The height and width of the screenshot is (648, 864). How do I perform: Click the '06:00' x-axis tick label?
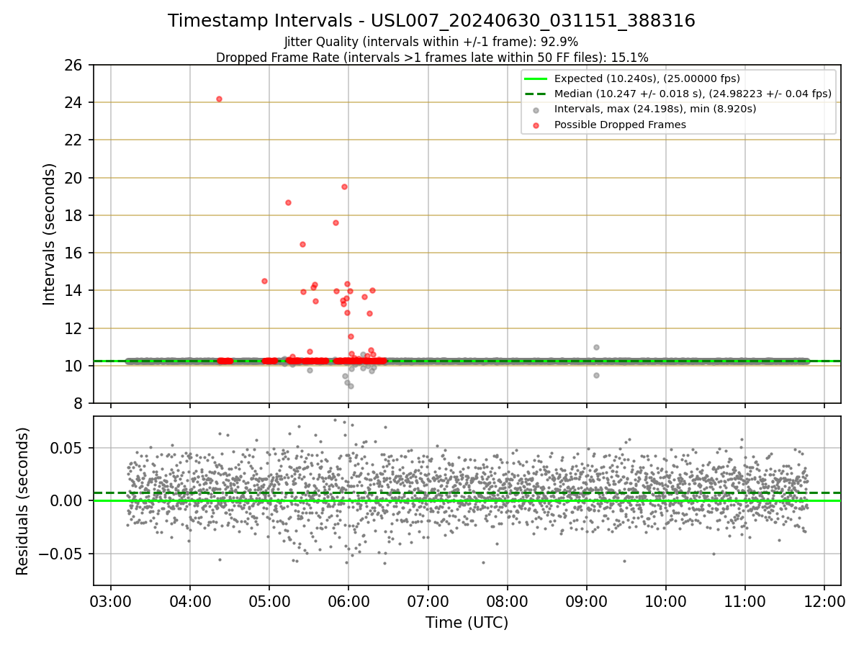(348, 600)
